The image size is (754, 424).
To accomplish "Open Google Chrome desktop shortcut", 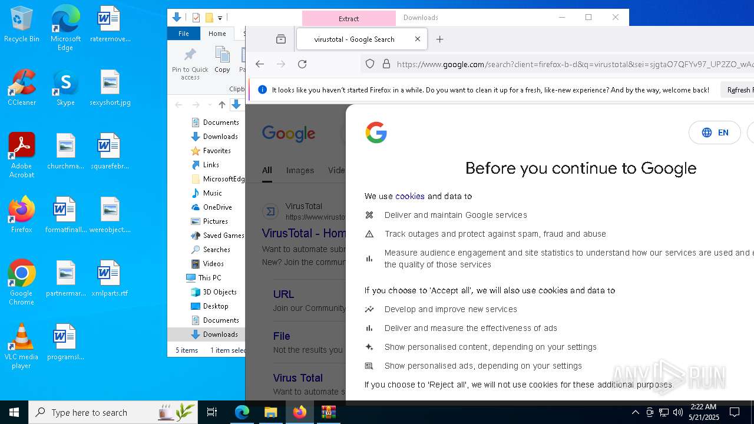I will point(21,283).
